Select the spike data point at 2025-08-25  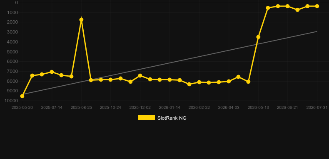pos(81,20)
